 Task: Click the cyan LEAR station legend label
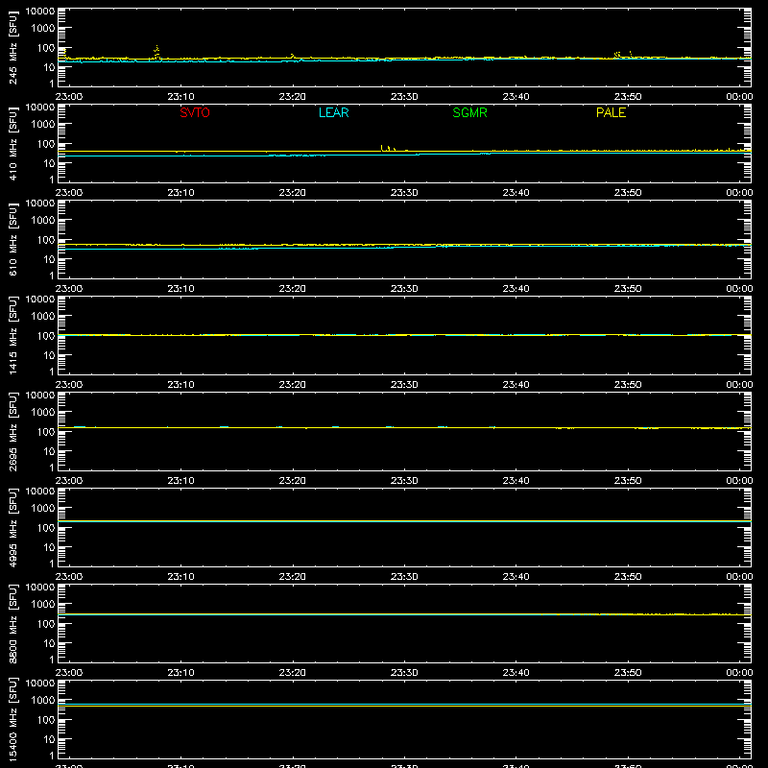[333, 112]
